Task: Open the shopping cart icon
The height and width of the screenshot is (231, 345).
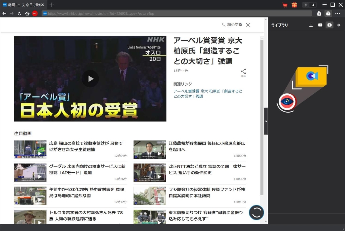Action: (x=285, y=5)
